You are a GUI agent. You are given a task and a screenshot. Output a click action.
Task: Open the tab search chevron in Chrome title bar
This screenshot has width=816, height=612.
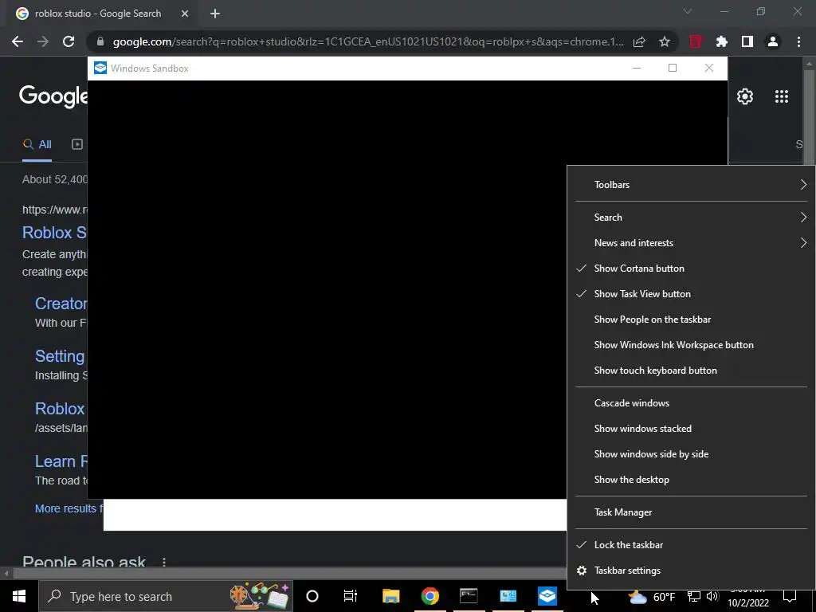tap(688, 11)
